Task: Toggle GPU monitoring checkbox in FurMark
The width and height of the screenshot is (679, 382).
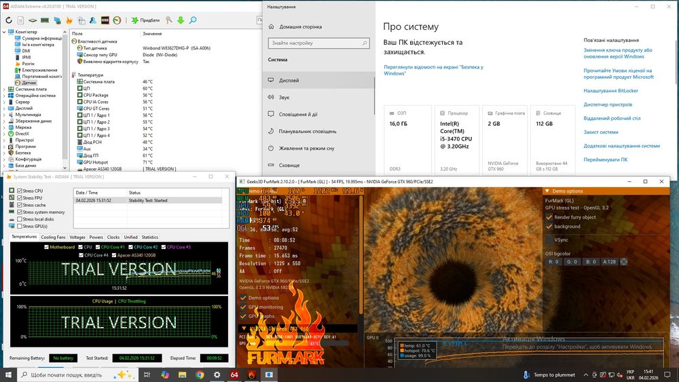Action: pos(243,307)
